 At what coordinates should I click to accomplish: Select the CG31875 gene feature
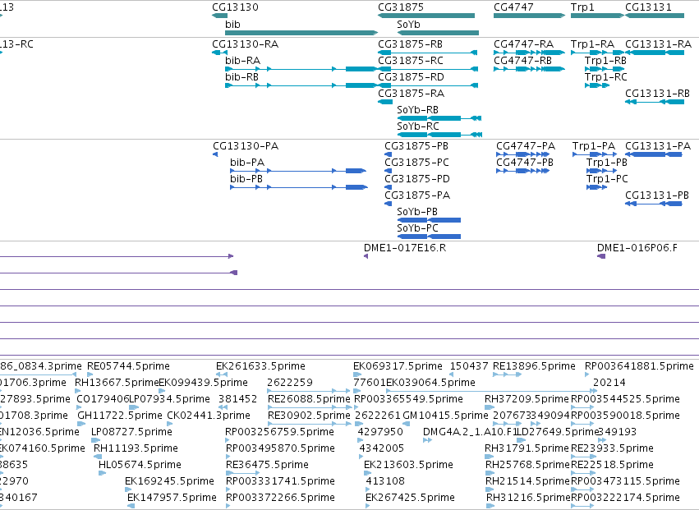click(426, 16)
